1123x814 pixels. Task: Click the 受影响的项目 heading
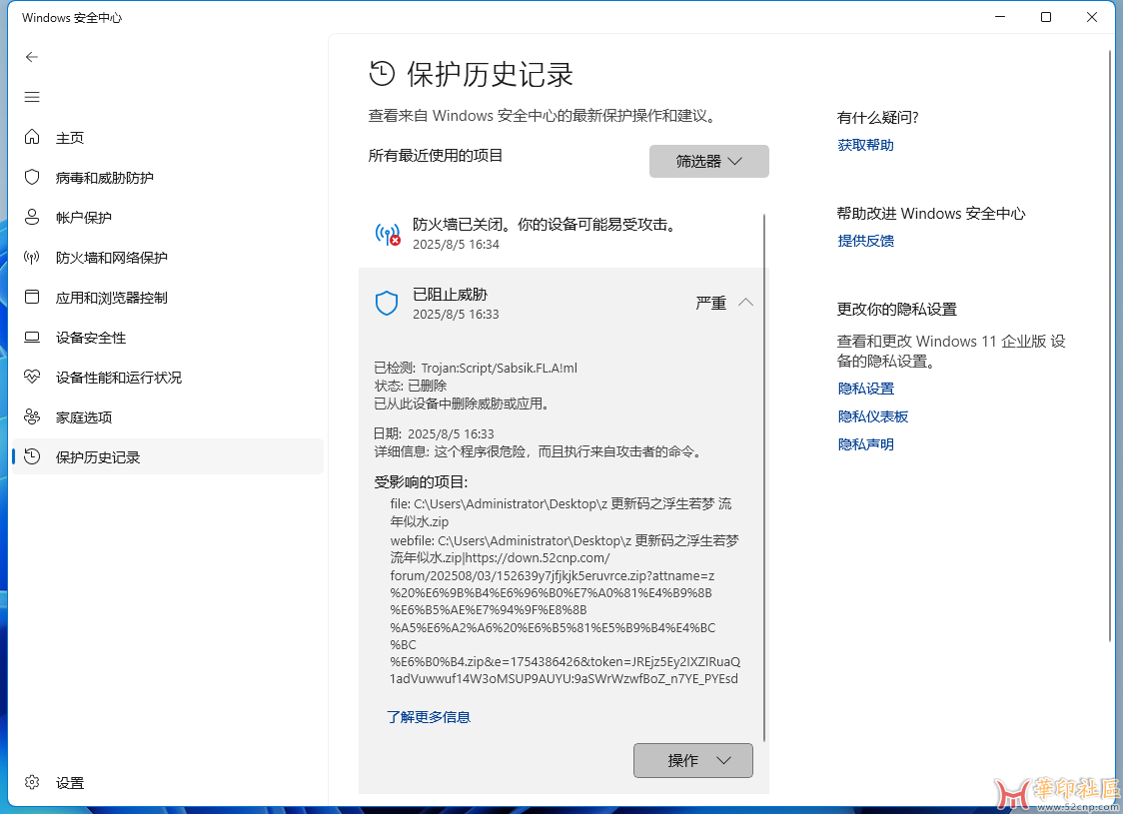tap(421, 482)
